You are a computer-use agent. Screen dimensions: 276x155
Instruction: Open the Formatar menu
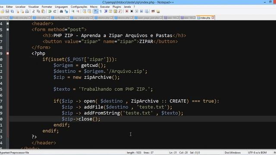click(47, 7)
